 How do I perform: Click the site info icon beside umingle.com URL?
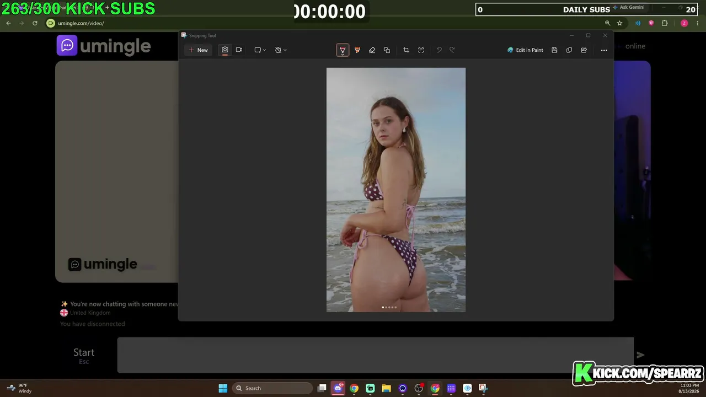point(51,23)
